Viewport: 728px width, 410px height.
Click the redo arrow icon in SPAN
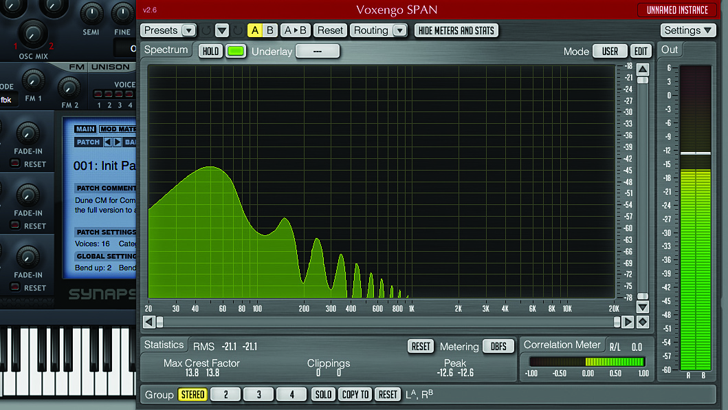(x=238, y=31)
